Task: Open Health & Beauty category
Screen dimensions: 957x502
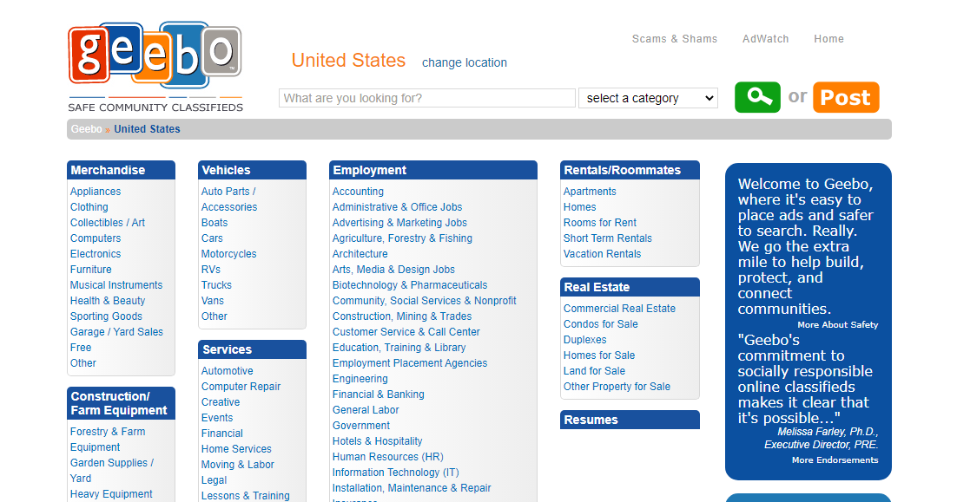Action: point(108,301)
